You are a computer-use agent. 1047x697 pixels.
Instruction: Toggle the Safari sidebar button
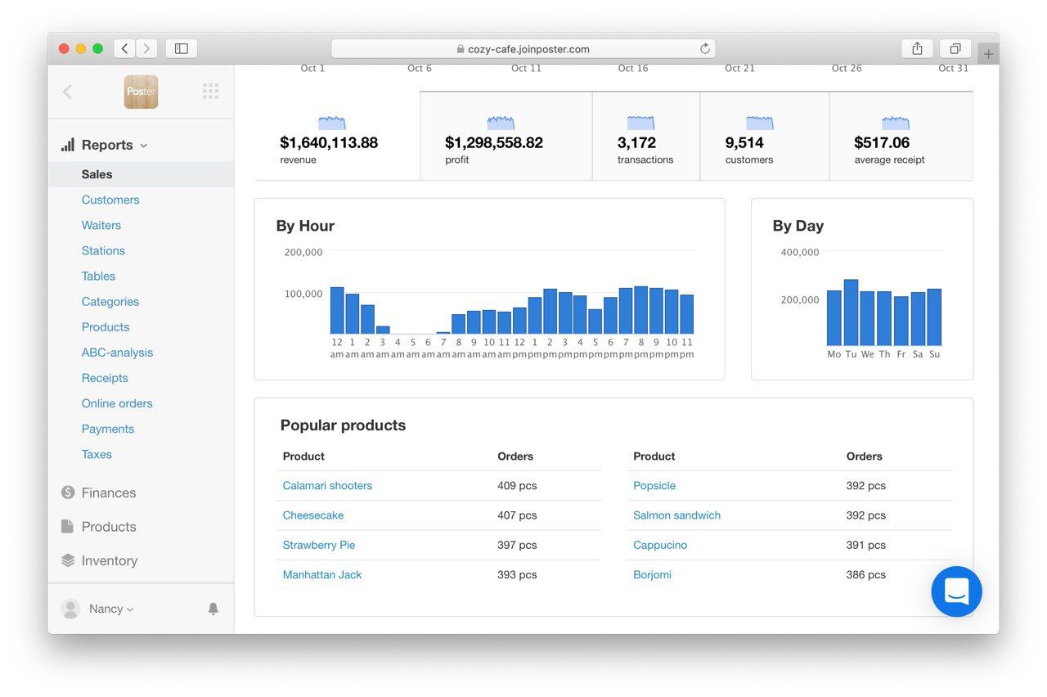click(181, 49)
